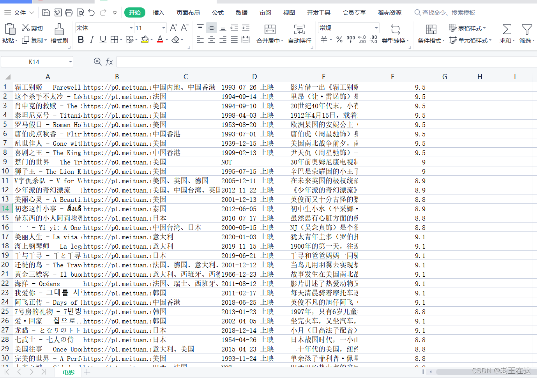The width and height of the screenshot is (537, 378).
Task: Toggle Bold formatting
Action: pyautogui.click(x=81, y=40)
